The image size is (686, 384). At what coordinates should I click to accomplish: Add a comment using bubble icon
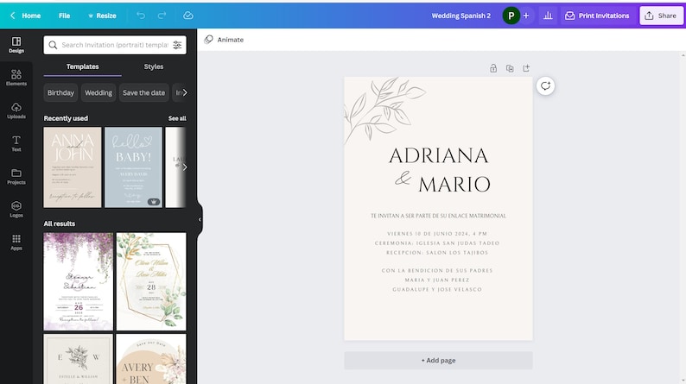545,86
